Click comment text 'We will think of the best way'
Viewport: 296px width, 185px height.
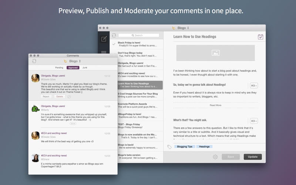[x=67, y=141]
